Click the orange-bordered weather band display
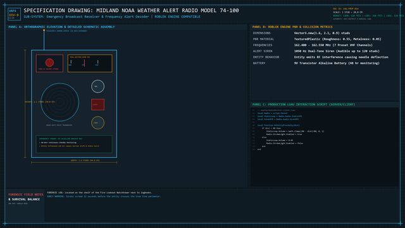The image size is (405, 228). [x=90, y=63]
